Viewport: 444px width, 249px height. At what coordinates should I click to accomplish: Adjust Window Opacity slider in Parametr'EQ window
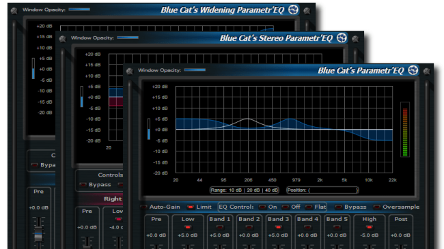pos(195,70)
